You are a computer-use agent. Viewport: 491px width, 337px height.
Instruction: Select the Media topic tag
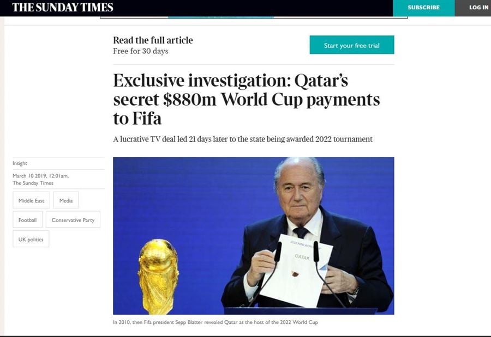click(x=66, y=200)
